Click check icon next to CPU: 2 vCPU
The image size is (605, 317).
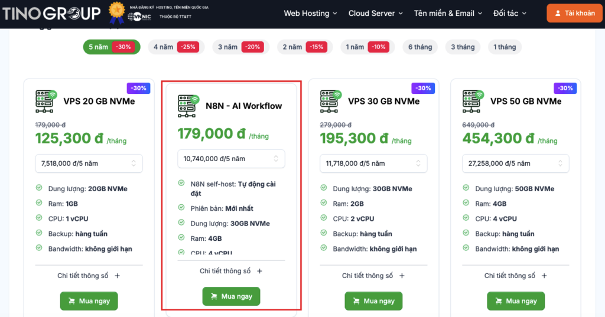[x=324, y=218]
